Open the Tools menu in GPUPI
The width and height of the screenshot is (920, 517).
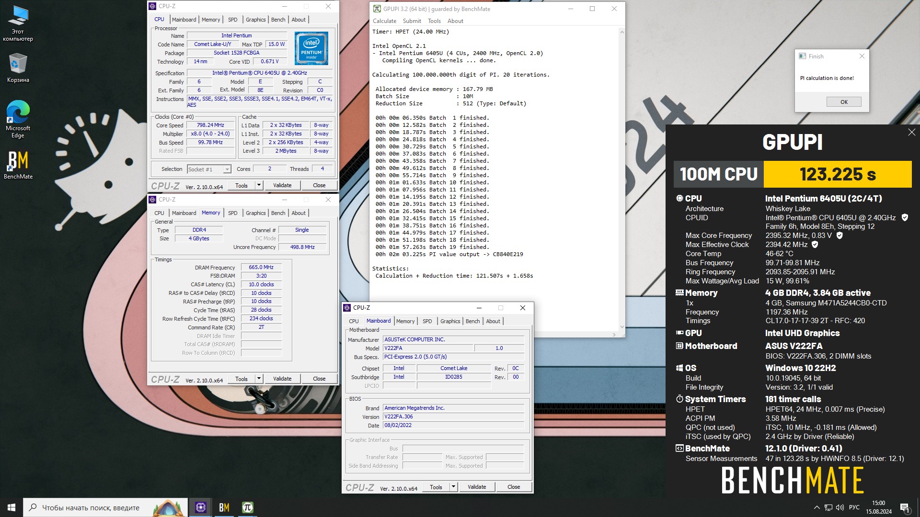coord(434,21)
